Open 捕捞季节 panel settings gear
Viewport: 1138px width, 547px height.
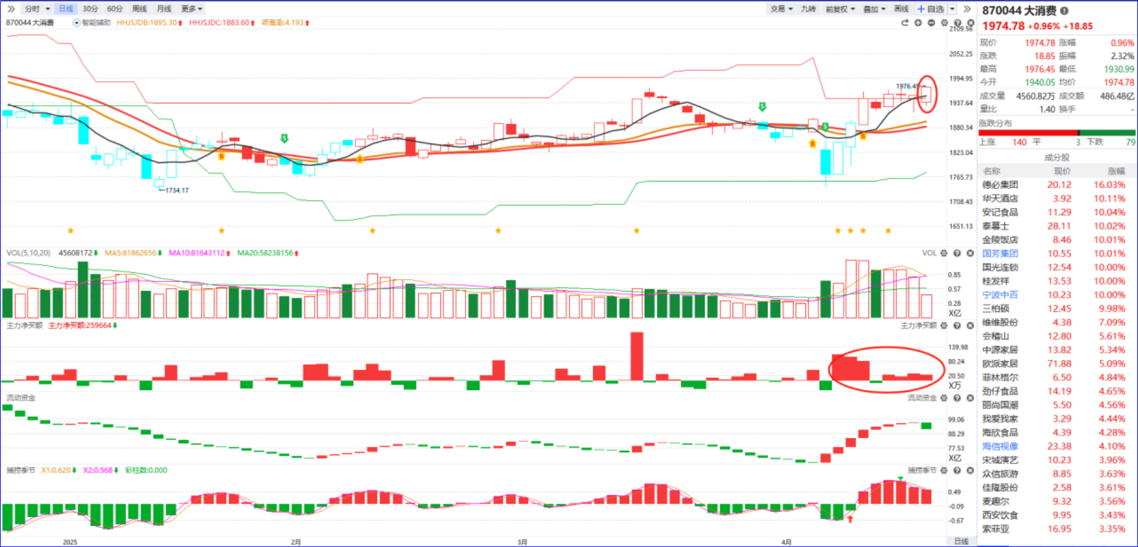pos(944,470)
